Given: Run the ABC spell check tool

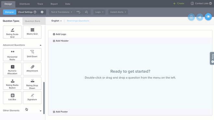Looking at the screenshot, I should [x=78, y=12].
